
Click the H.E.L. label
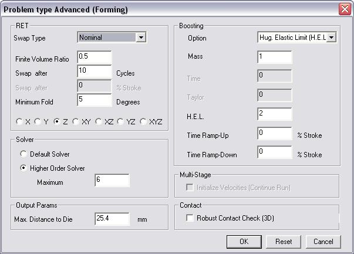click(195, 117)
